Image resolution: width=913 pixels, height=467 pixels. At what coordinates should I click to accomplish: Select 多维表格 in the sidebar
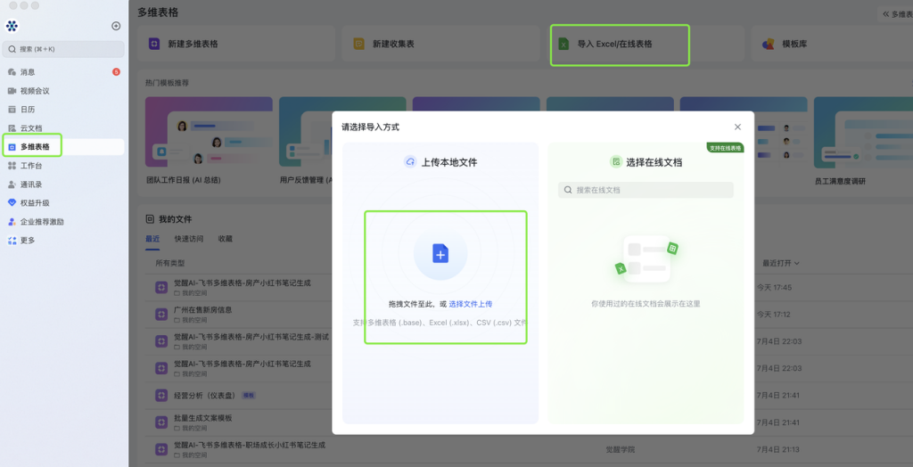pyautogui.click(x=63, y=147)
